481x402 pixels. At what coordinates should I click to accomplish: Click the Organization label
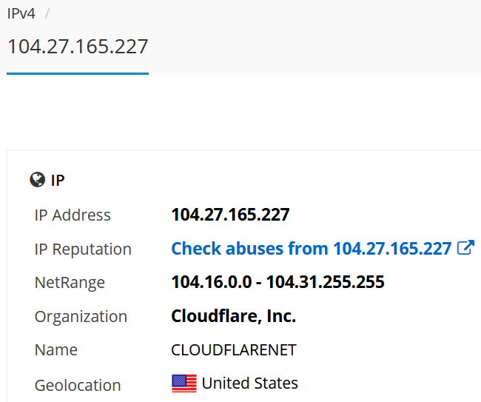pyautogui.click(x=81, y=316)
